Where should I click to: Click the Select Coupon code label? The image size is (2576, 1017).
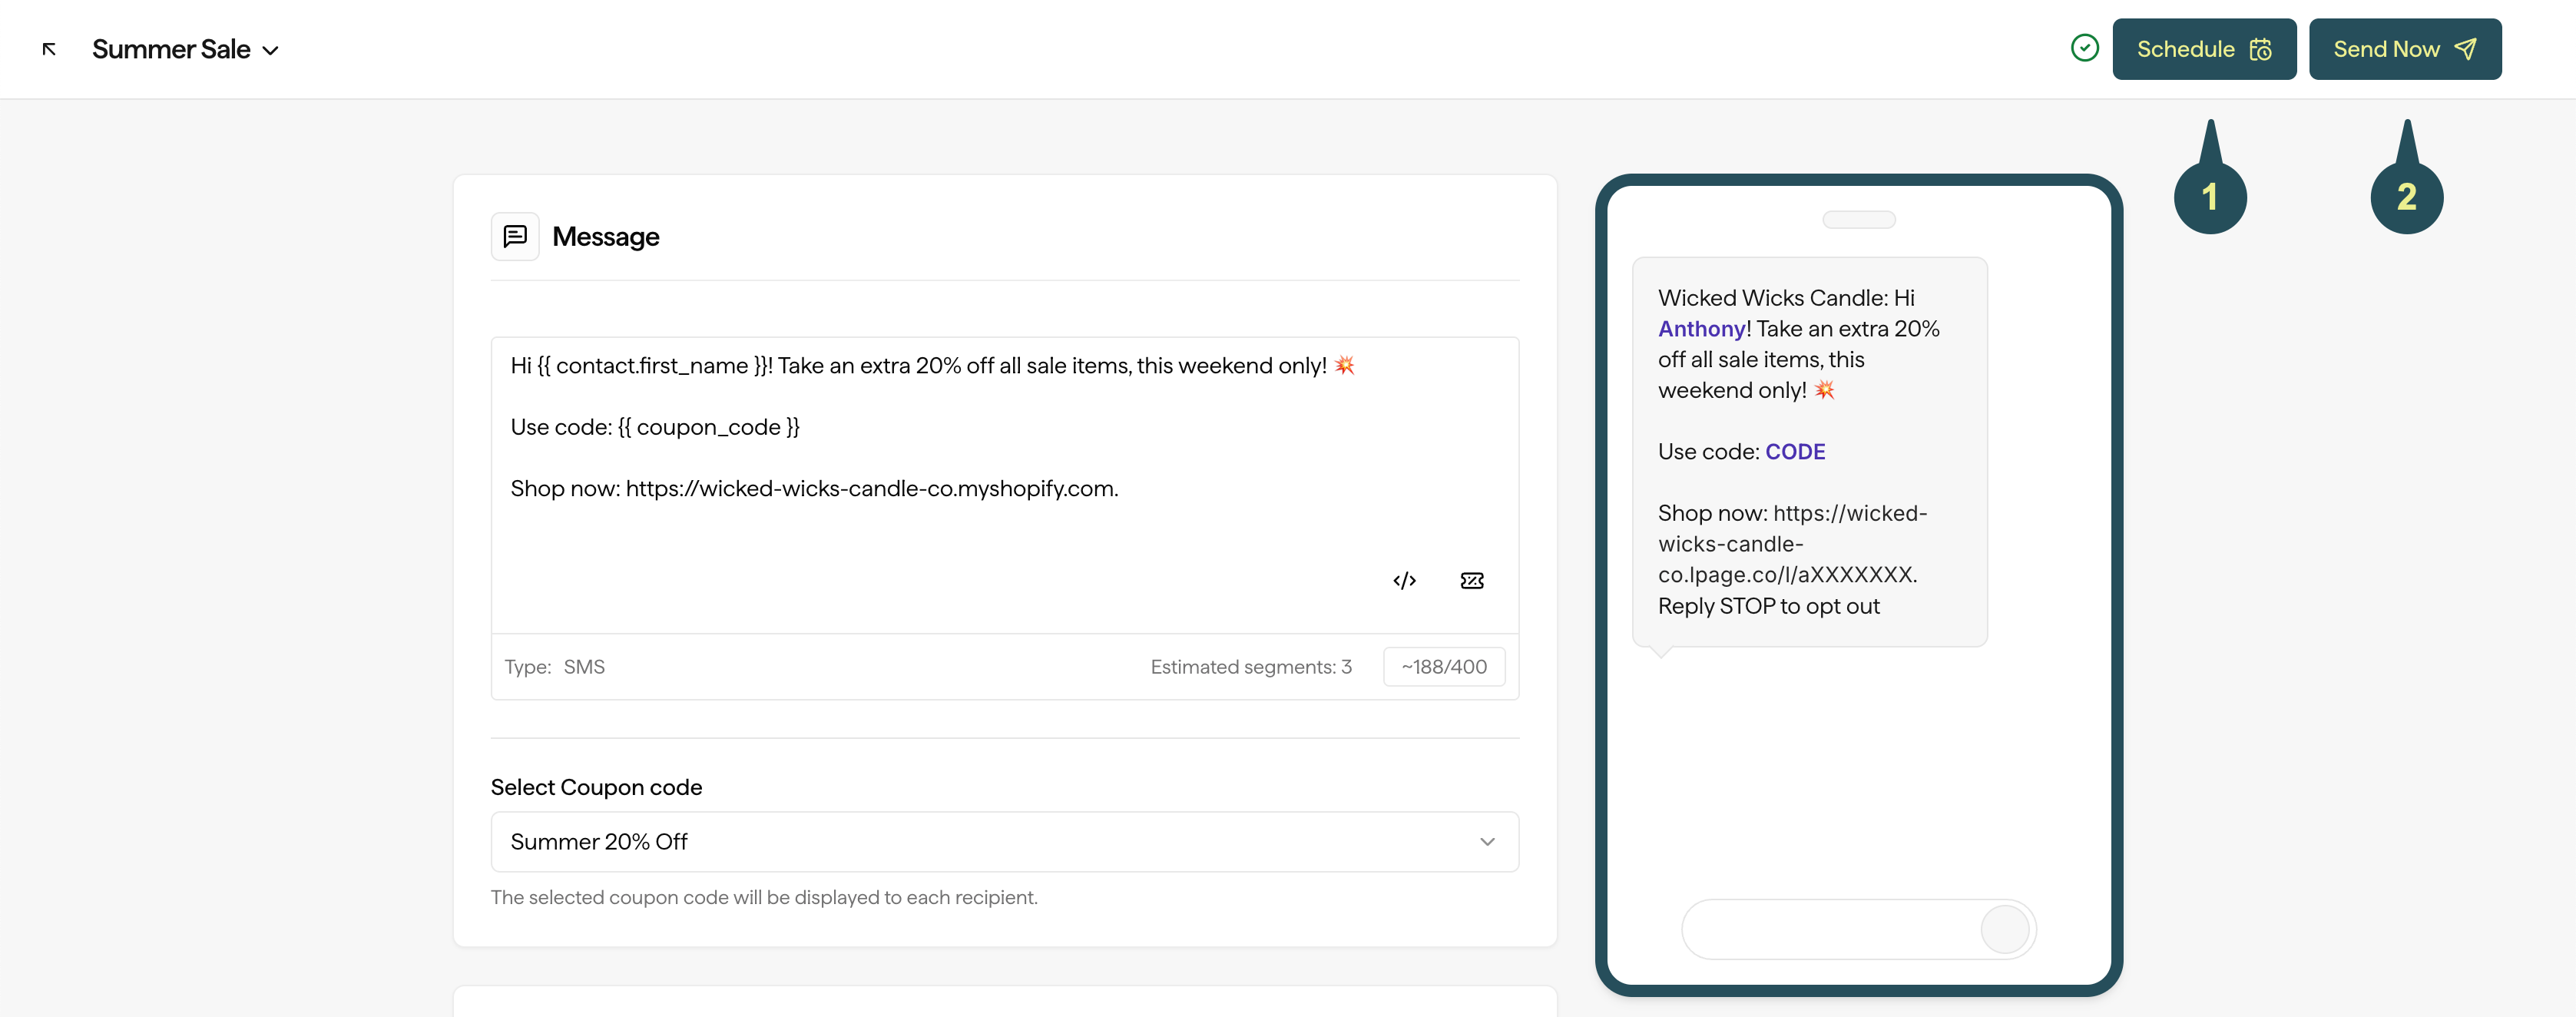click(x=596, y=787)
